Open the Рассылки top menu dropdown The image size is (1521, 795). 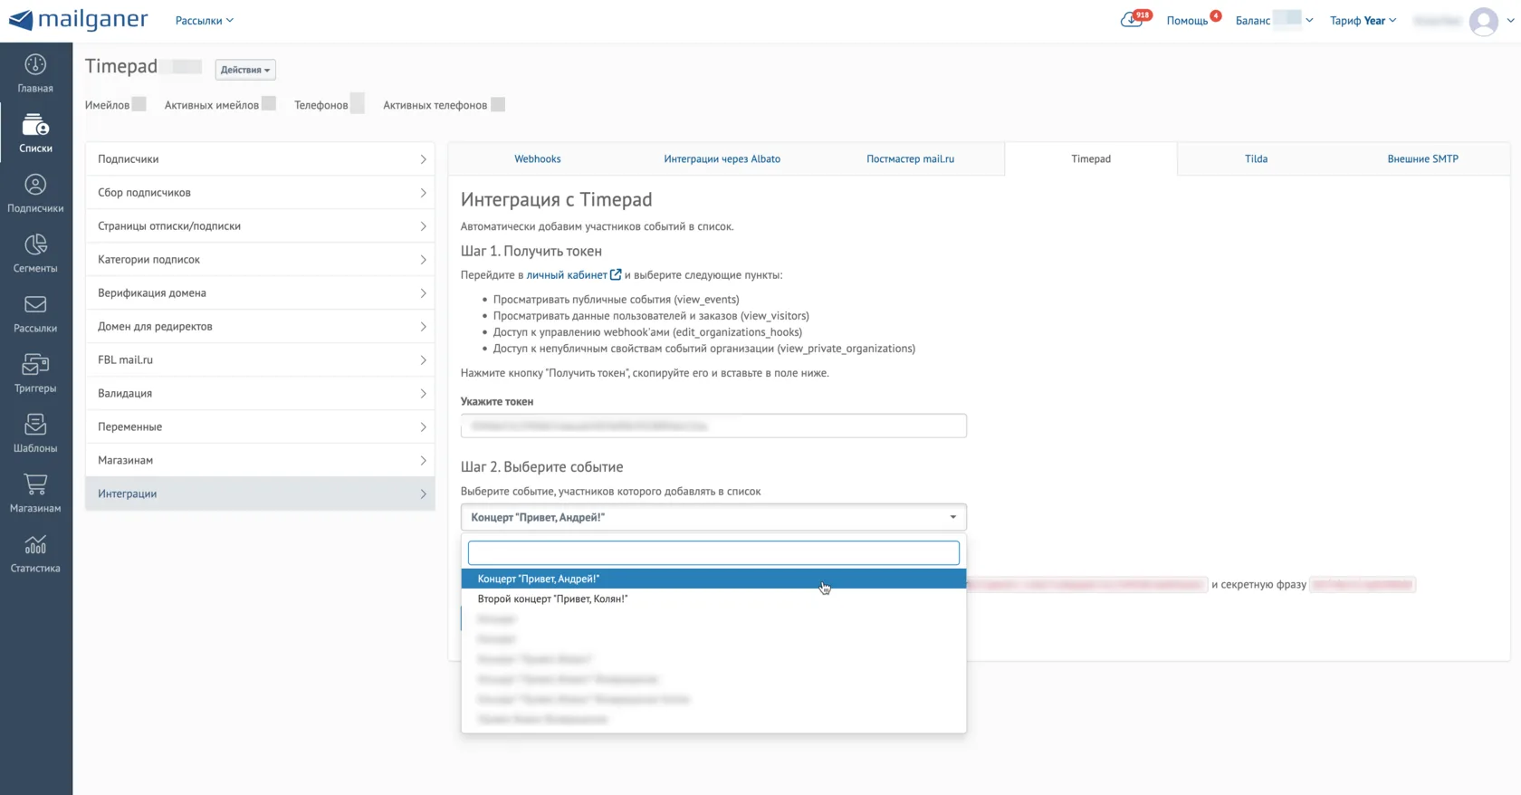(x=204, y=20)
